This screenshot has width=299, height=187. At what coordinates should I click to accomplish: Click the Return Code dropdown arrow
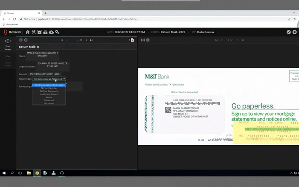(x=64, y=79)
